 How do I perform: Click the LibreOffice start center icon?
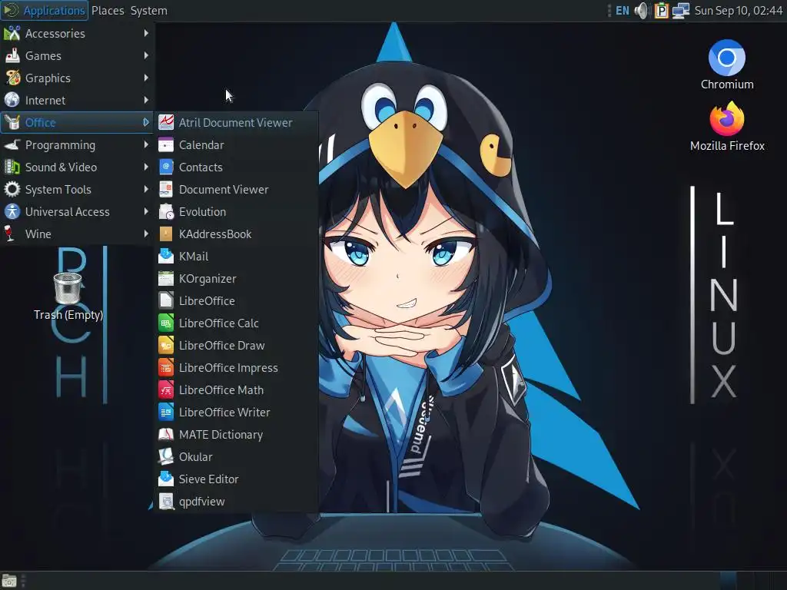point(166,300)
